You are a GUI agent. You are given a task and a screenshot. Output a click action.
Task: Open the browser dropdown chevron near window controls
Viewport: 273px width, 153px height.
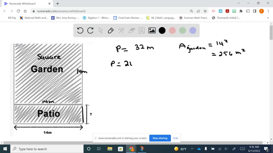(x=239, y=3)
